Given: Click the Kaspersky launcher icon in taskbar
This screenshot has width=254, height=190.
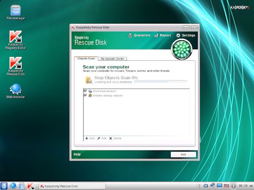Looking at the screenshot, I should coord(30,186).
